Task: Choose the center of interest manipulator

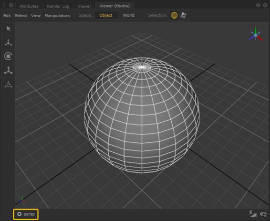Action: coord(8,84)
